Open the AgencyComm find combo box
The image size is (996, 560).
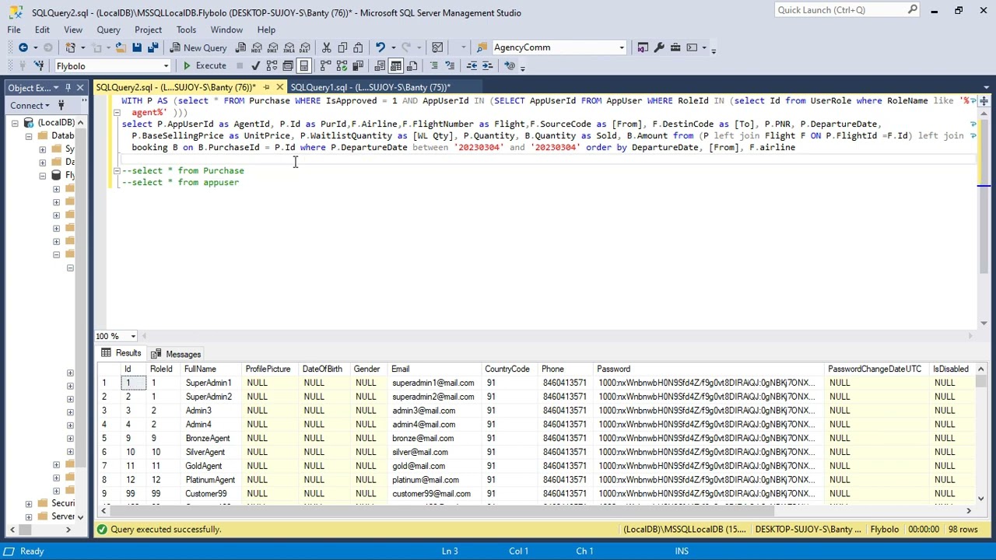(621, 47)
